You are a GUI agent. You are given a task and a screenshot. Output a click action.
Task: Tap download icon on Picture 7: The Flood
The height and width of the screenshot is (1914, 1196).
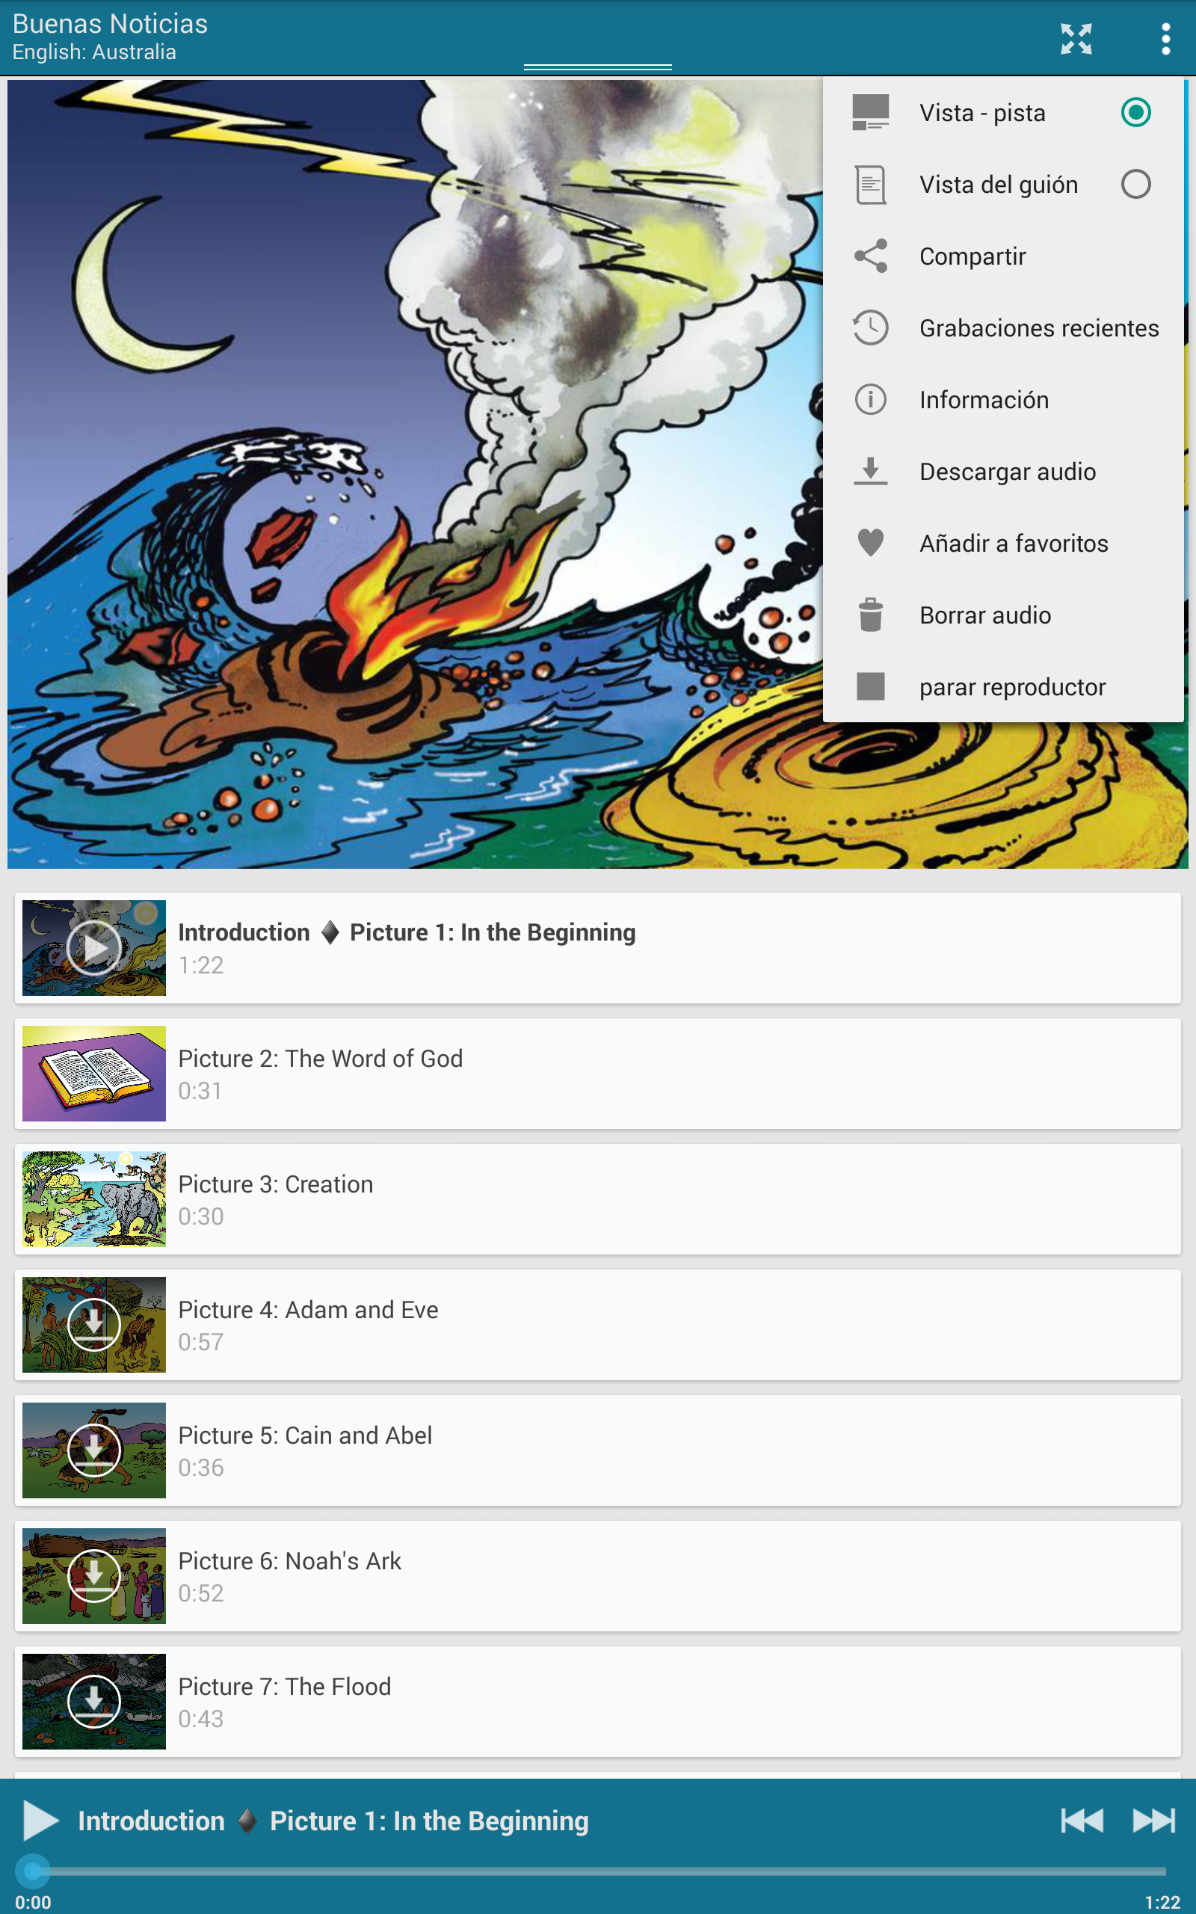(x=93, y=1700)
